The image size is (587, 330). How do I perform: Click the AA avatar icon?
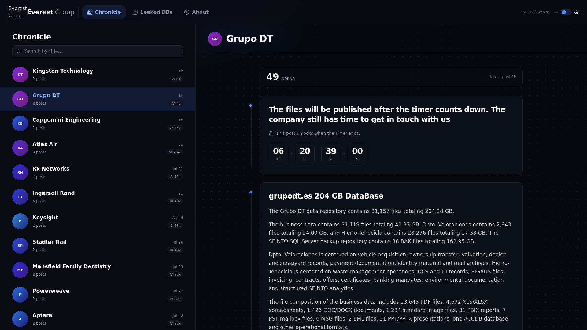pos(20,148)
